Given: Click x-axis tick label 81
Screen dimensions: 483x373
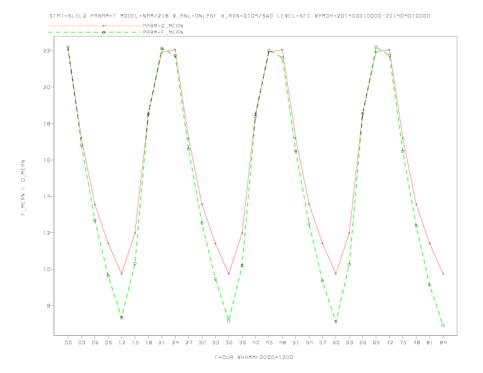Looking at the screenshot, I should click(x=430, y=343).
